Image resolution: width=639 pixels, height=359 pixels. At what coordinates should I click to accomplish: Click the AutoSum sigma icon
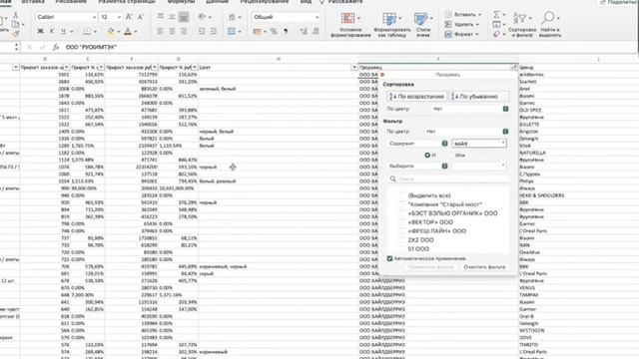pos(496,15)
